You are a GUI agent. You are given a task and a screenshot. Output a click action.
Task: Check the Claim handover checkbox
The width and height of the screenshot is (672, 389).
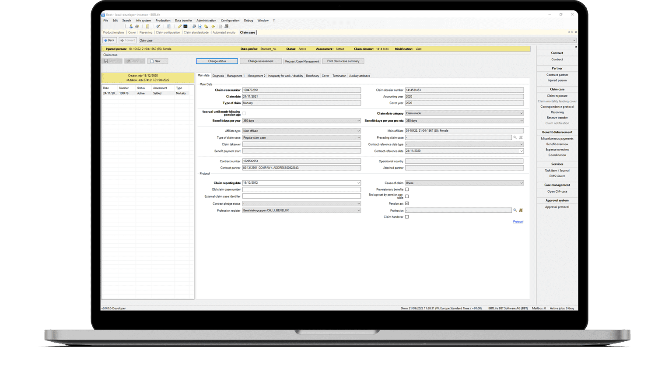407,217
